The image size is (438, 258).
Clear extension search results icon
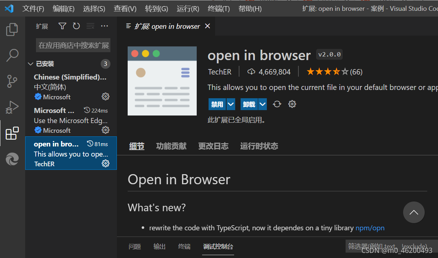(x=91, y=26)
